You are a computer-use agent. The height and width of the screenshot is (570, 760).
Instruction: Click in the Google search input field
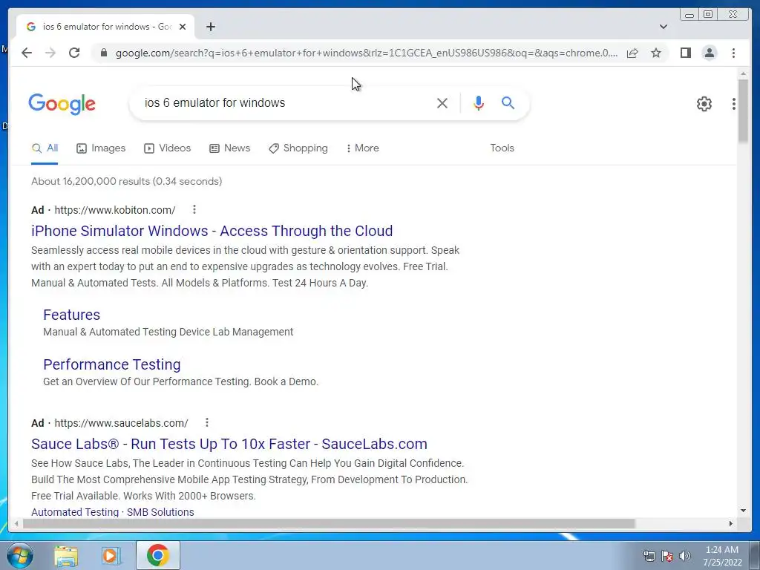286,102
